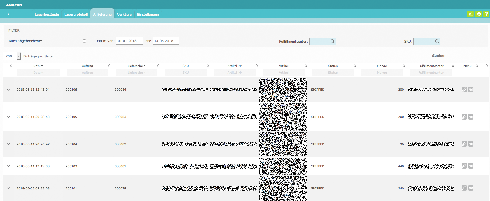Expand the row for order 200106
Viewport: 490px width, 201px height.
[8, 90]
